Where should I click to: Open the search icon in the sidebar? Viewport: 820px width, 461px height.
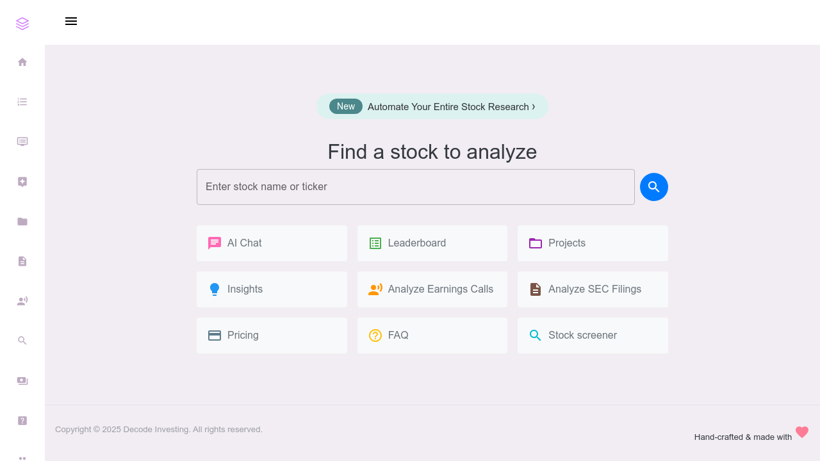point(22,340)
